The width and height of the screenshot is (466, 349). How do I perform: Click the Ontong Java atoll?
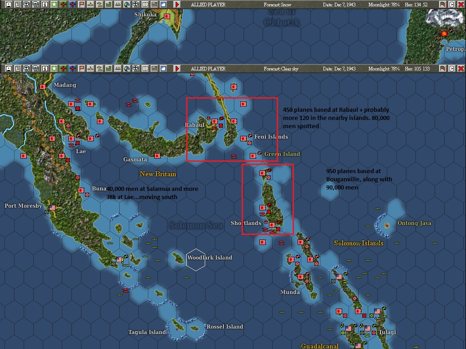point(387,225)
